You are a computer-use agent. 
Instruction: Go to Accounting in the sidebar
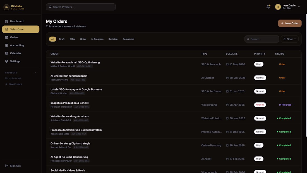pyautogui.click(x=17, y=45)
